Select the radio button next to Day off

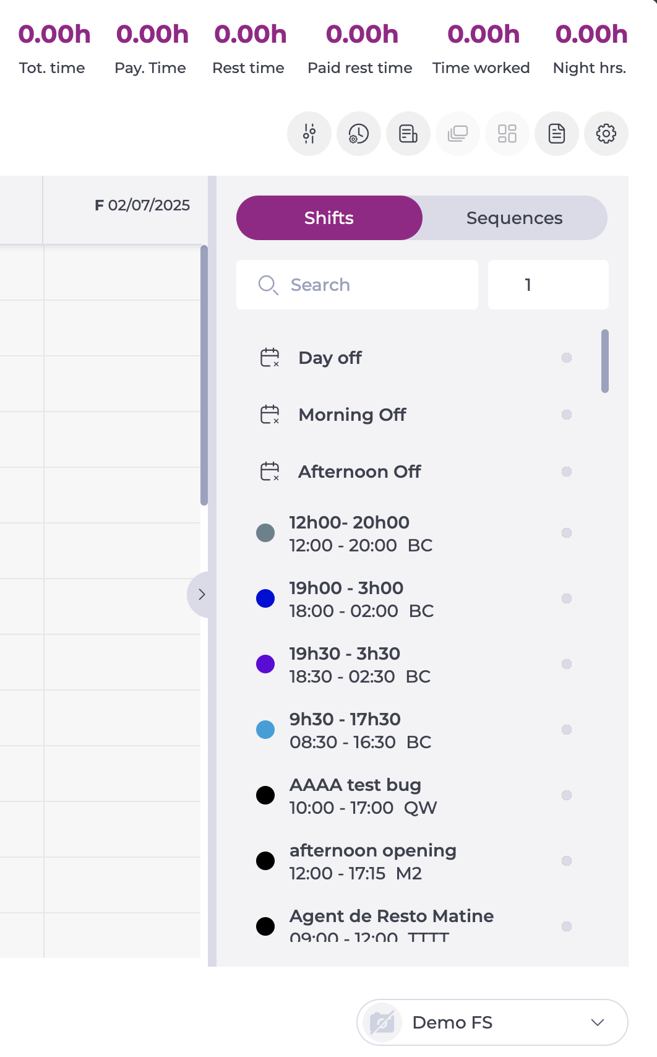click(x=566, y=358)
